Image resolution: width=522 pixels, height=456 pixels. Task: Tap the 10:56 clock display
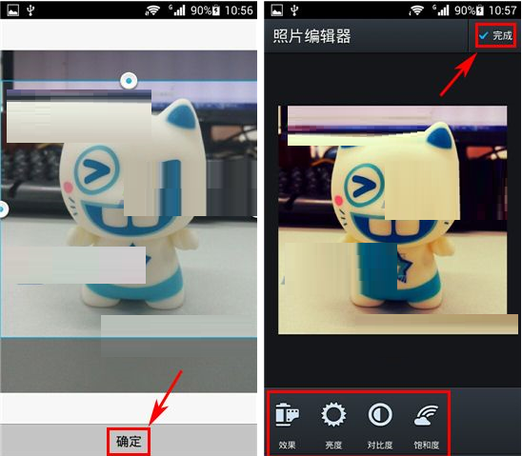[239, 10]
